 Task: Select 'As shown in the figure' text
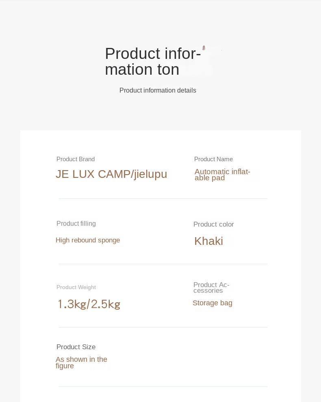tap(81, 363)
